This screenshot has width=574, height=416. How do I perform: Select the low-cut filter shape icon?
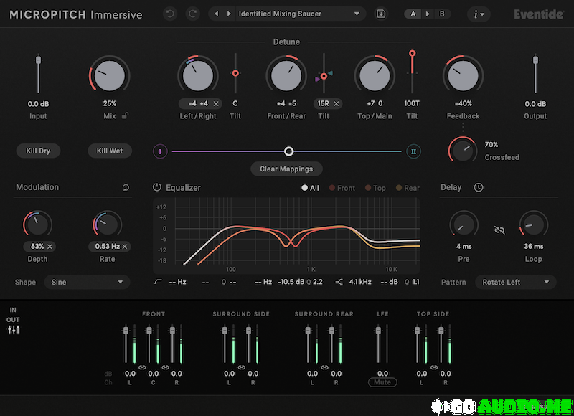(x=158, y=282)
